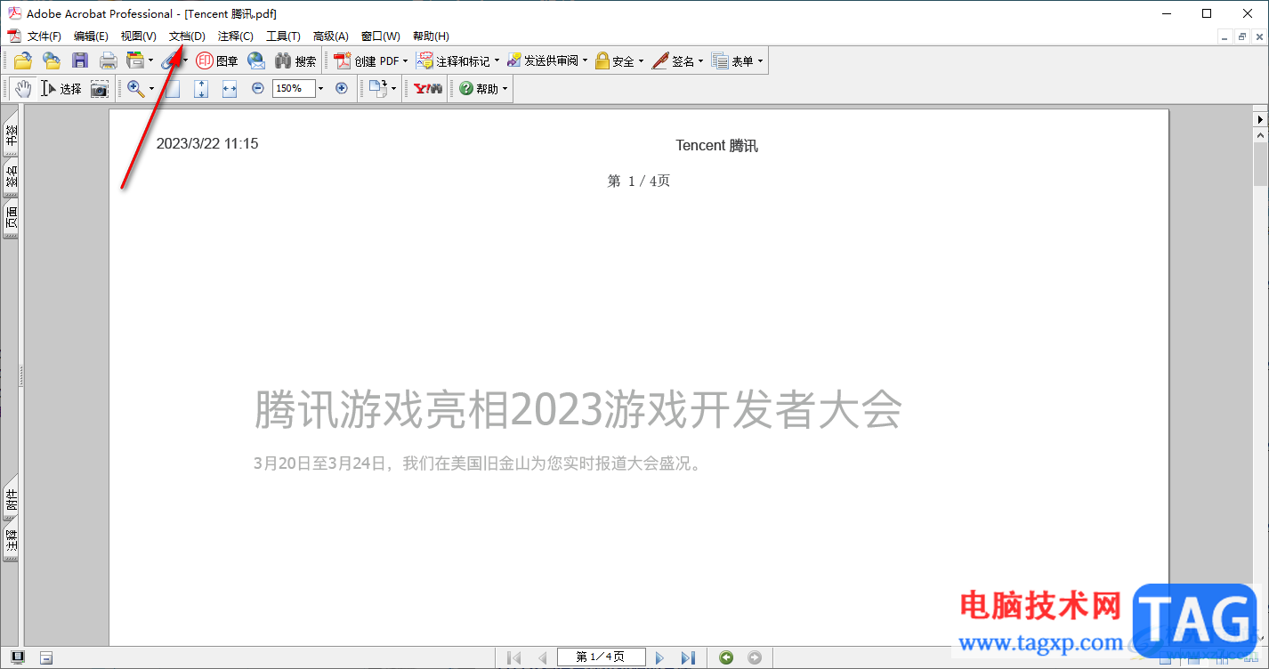The image size is (1269, 669).
Task: Click the page number field 第 1/4页
Action: tap(600, 657)
